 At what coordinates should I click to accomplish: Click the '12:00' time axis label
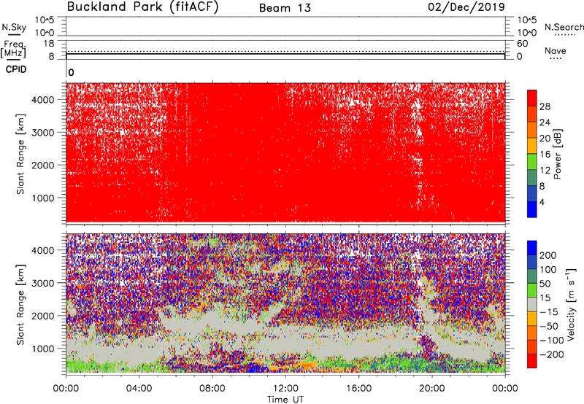point(285,389)
